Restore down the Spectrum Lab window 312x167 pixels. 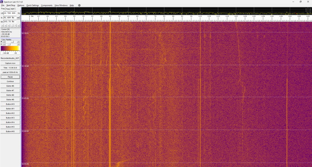[300, 2]
